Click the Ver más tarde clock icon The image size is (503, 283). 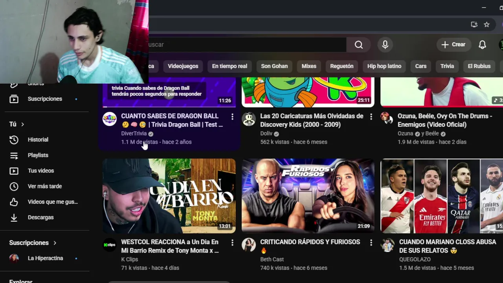[14, 186]
